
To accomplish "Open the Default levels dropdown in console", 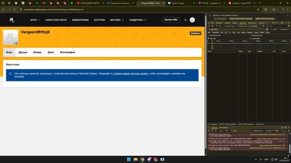I will (258, 131).
